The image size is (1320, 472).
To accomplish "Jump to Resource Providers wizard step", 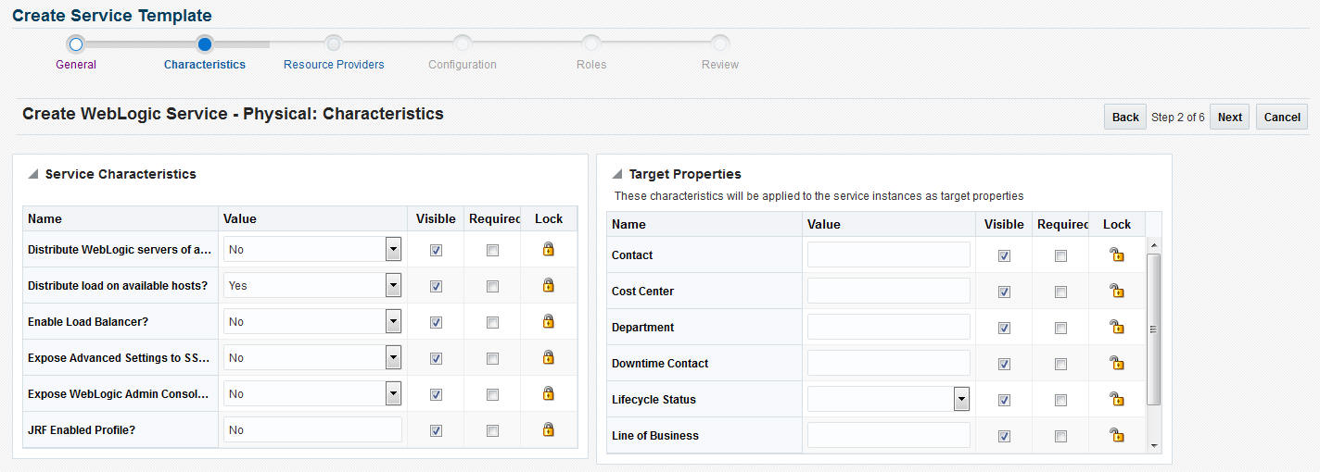I will 334,44.
